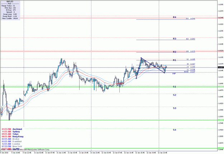The image size is (224, 154).
Task: Click the R3 resistance pivot label
Action: [x=175, y=39]
